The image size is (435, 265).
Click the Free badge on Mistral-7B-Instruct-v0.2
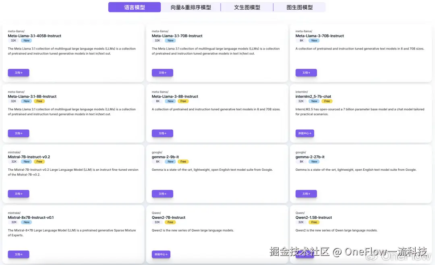click(x=39, y=161)
